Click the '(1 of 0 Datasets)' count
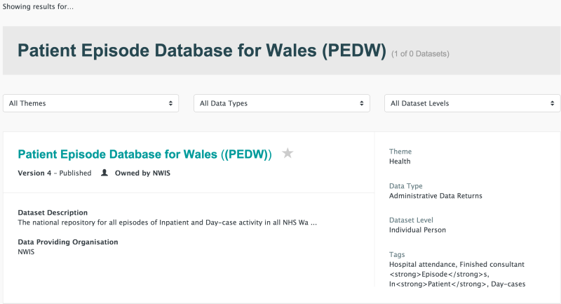Image resolution: width=561 pixels, height=304 pixels. tap(420, 53)
